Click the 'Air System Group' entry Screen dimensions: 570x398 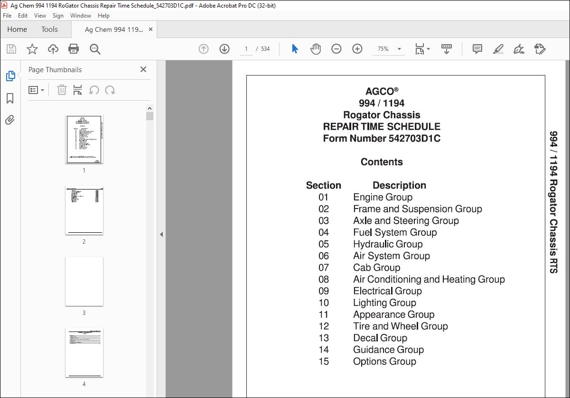pos(392,256)
